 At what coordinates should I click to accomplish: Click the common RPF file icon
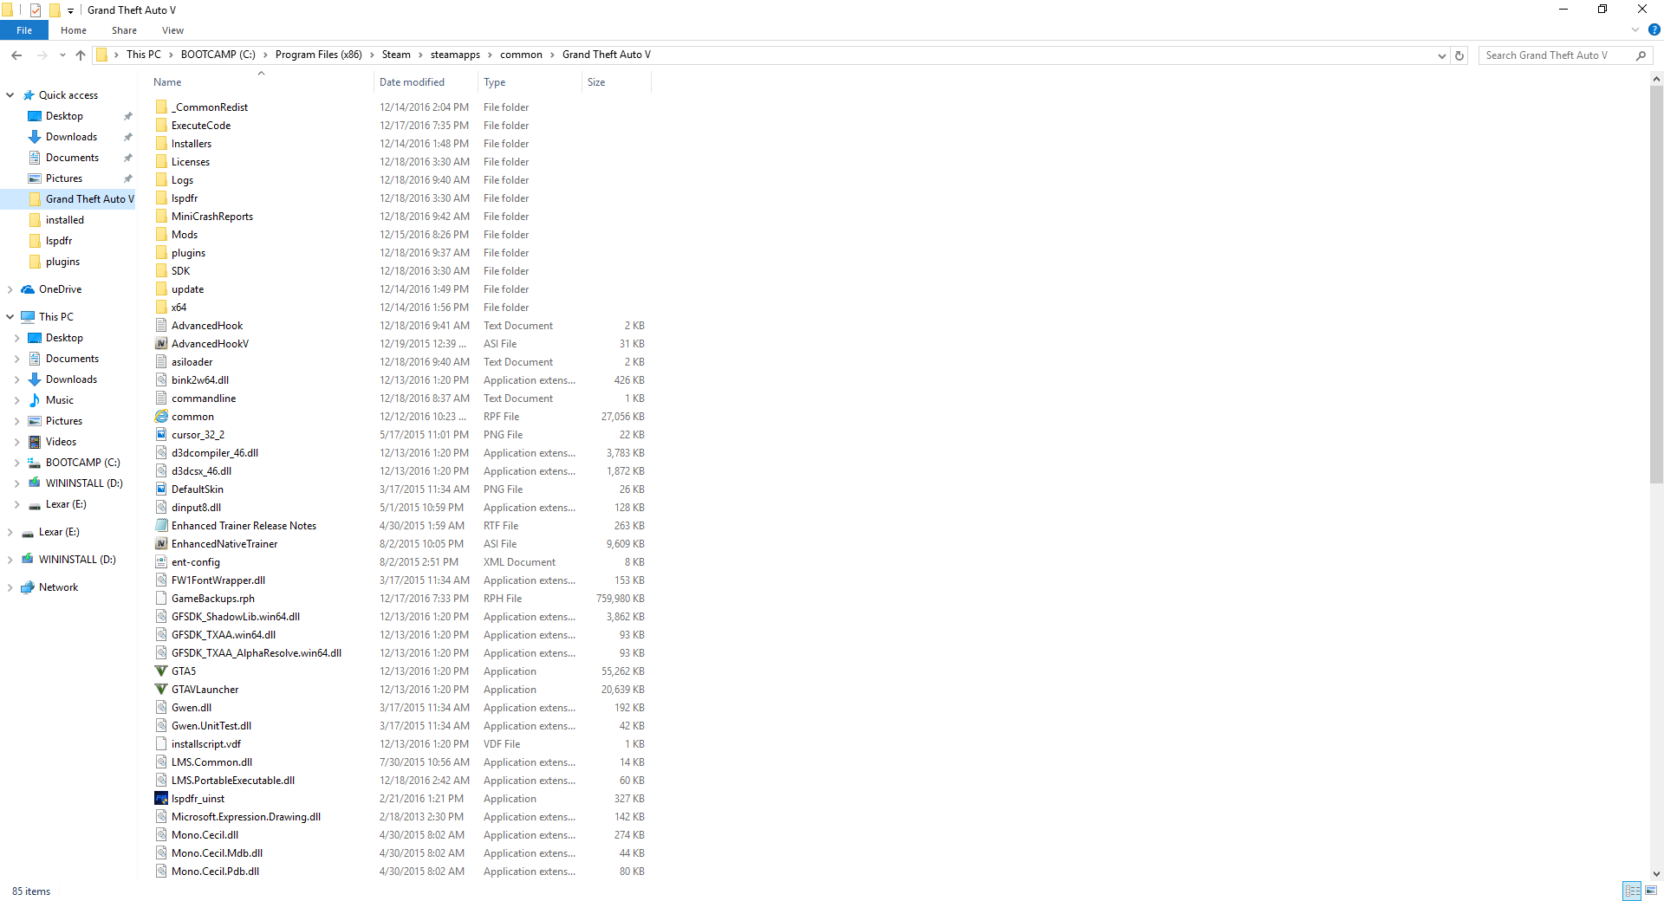click(x=161, y=417)
